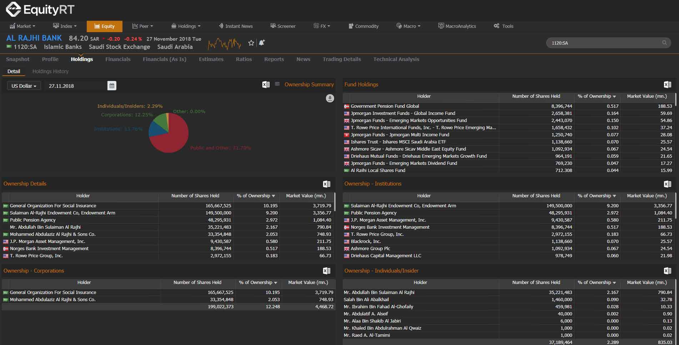Viewport: 679px width, 345px height.
Task: Open the Technical Analysis tab
Action: (396, 59)
